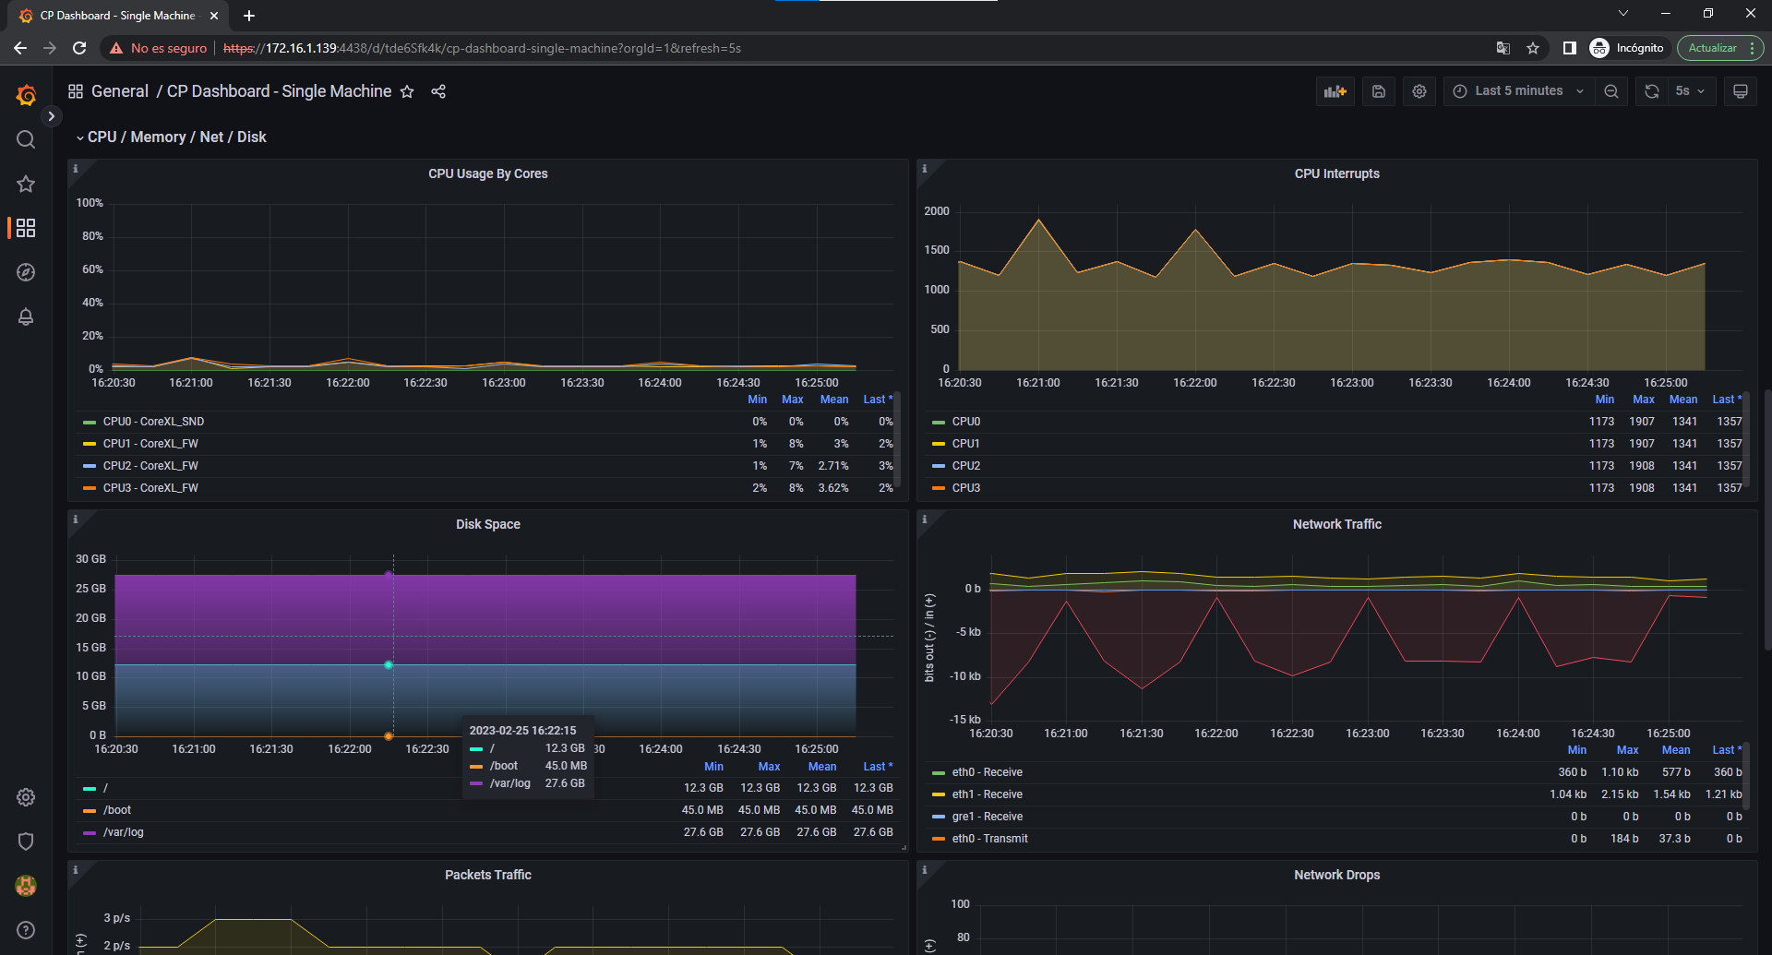
Task: Open the 5s refresh interval dropdown
Action: click(x=1691, y=91)
